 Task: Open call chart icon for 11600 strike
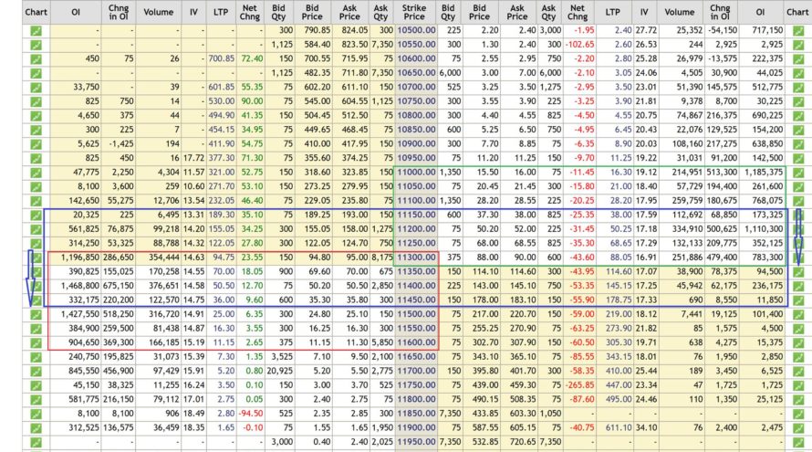tap(36, 343)
